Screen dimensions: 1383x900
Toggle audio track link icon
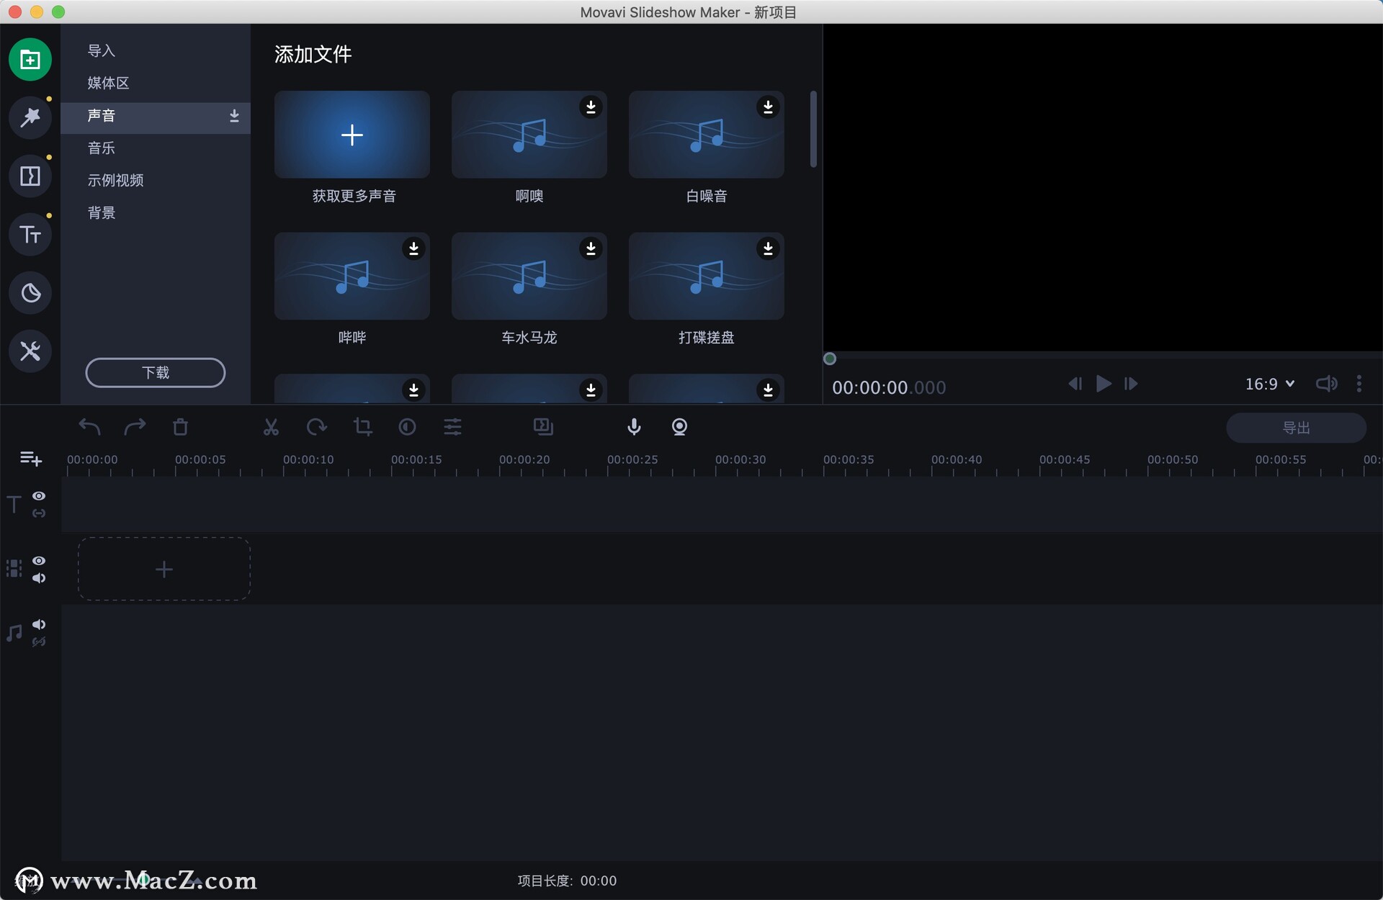(x=39, y=642)
